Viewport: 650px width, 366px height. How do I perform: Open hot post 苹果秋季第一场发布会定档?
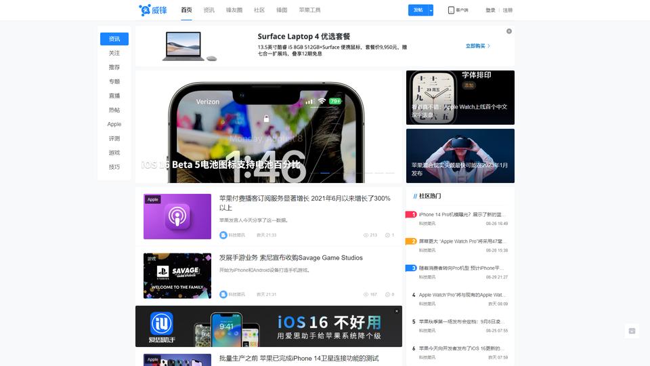click(x=462, y=321)
